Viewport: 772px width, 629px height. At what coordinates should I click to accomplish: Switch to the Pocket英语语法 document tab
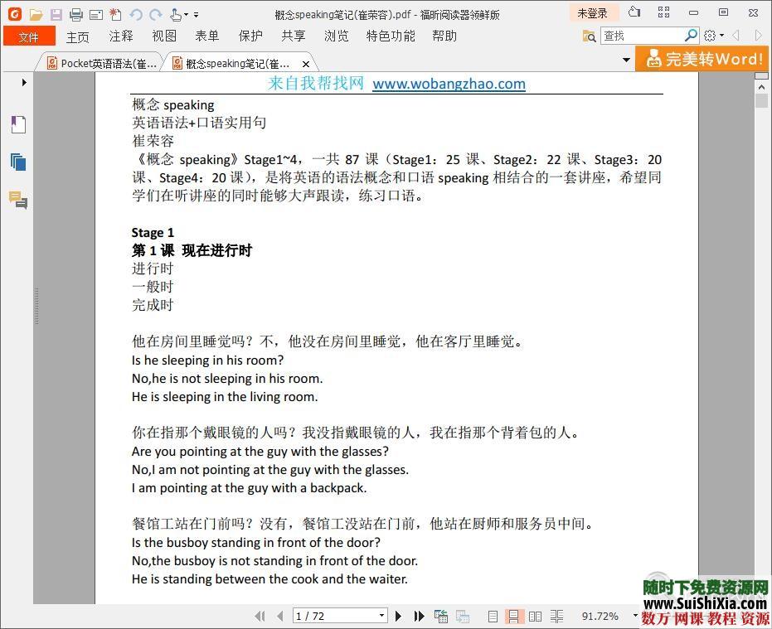click(100, 62)
